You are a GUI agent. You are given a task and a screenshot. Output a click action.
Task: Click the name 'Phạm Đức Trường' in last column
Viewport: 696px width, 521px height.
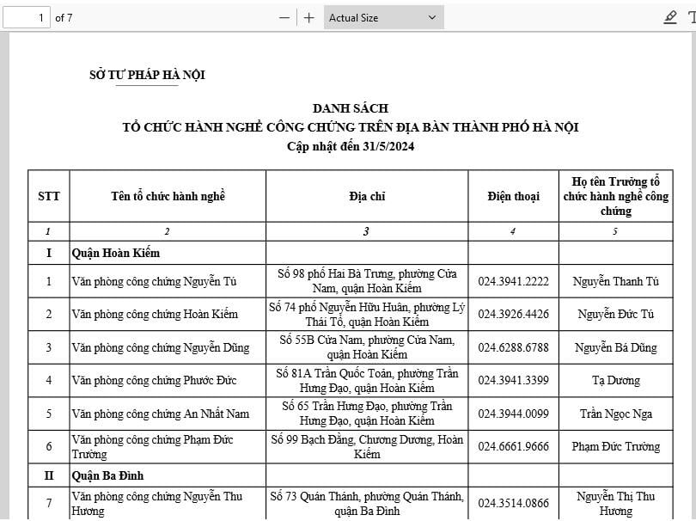coord(615,446)
